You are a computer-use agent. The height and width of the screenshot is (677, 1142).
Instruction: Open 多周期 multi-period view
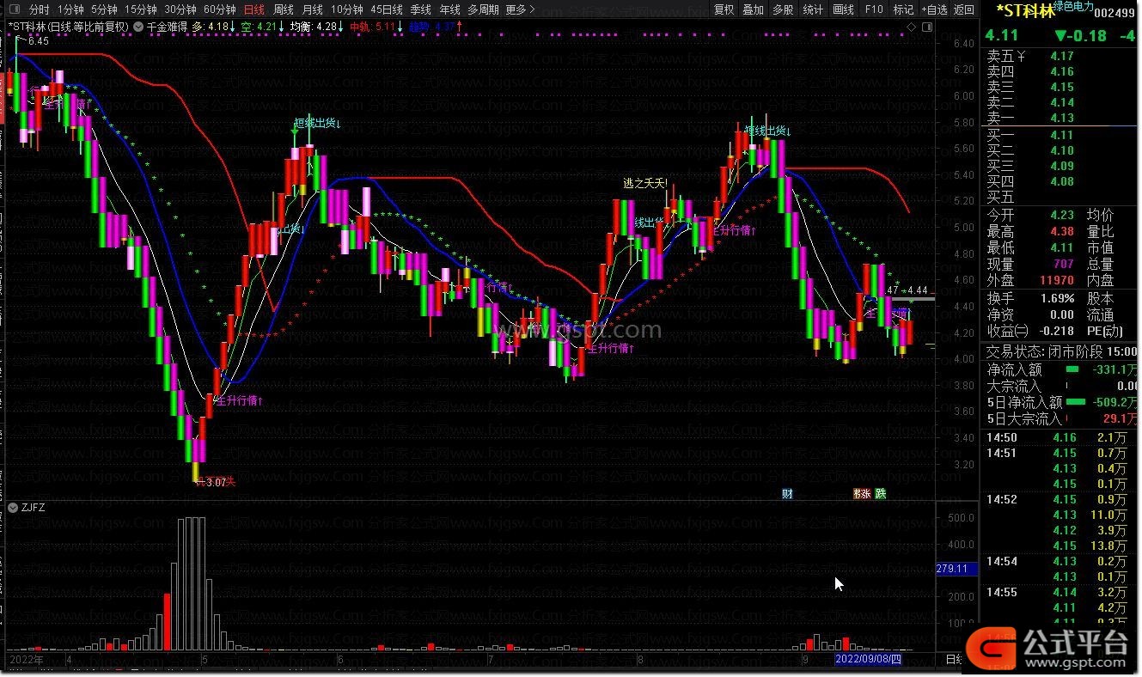coord(483,9)
